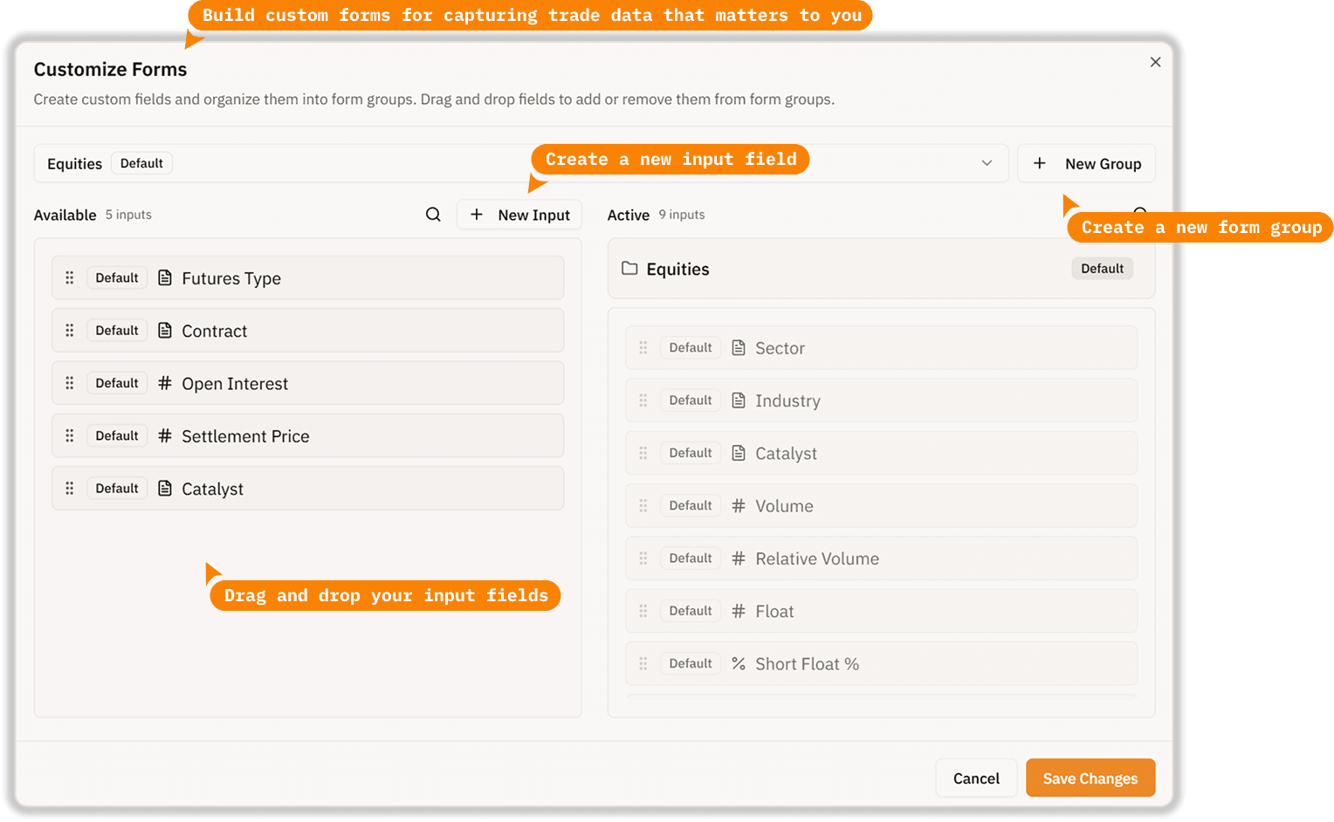This screenshot has height=822, width=1334.
Task: Click drag handle of Open Interest row
Action: coord(70,383)
